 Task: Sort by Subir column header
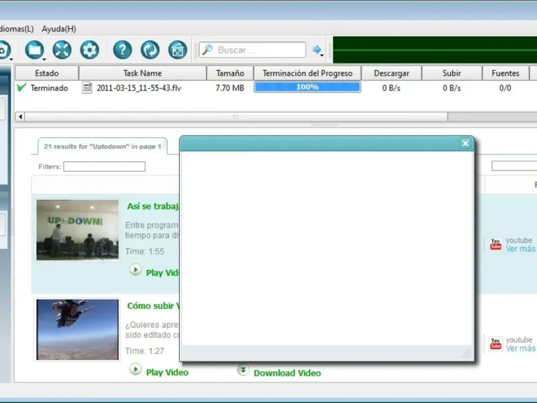click(x=452, y=73)
